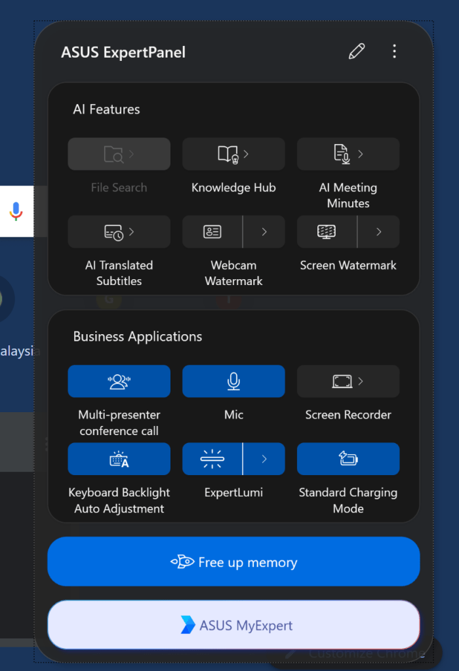The image size is (459, 671).
Task: Click the AI Translated Subtitles label text
Action: click(x=119, y=273)
